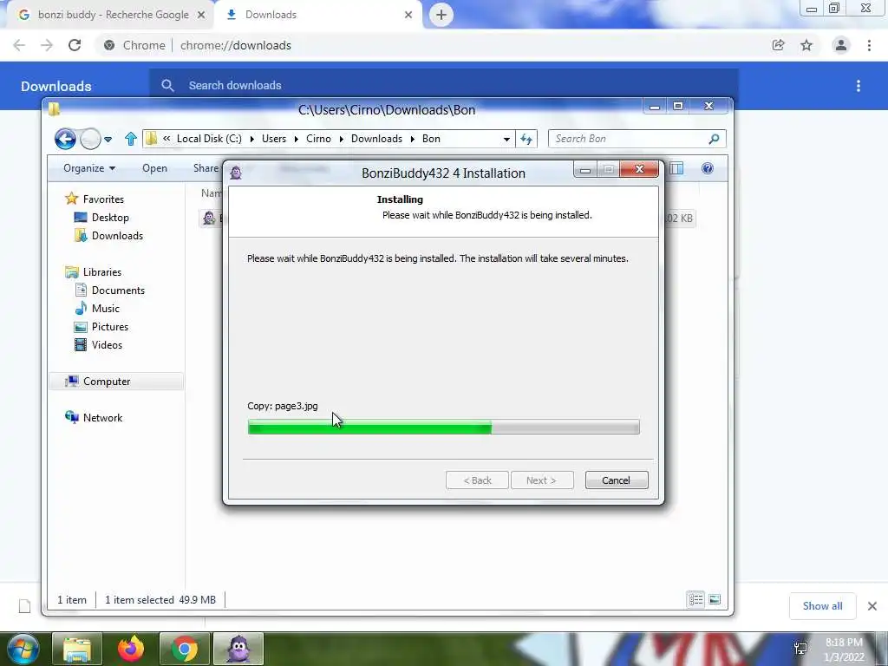Dismiss the Chrome downloads shelf

pos(872,606)
